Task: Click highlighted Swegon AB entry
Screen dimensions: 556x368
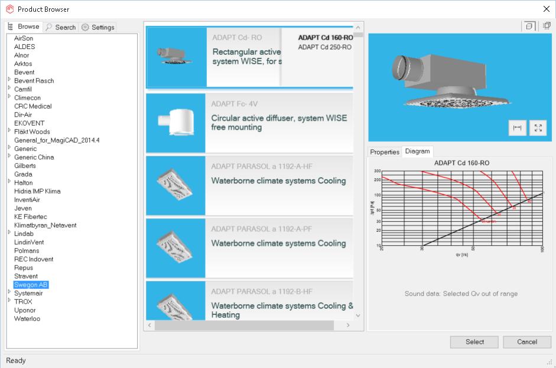Action: [31, 284]
